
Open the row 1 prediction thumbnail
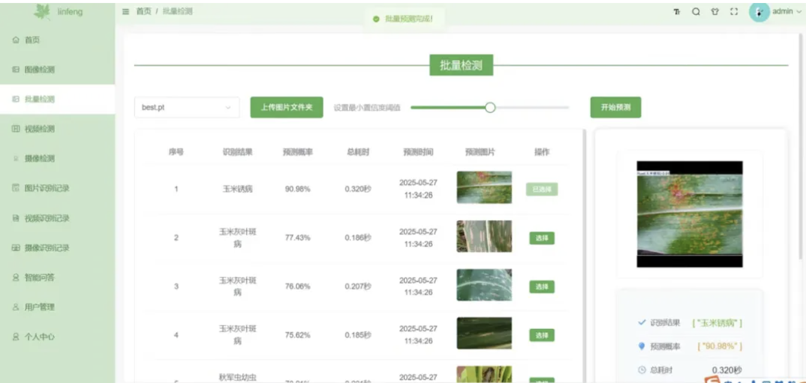point(484,187)
